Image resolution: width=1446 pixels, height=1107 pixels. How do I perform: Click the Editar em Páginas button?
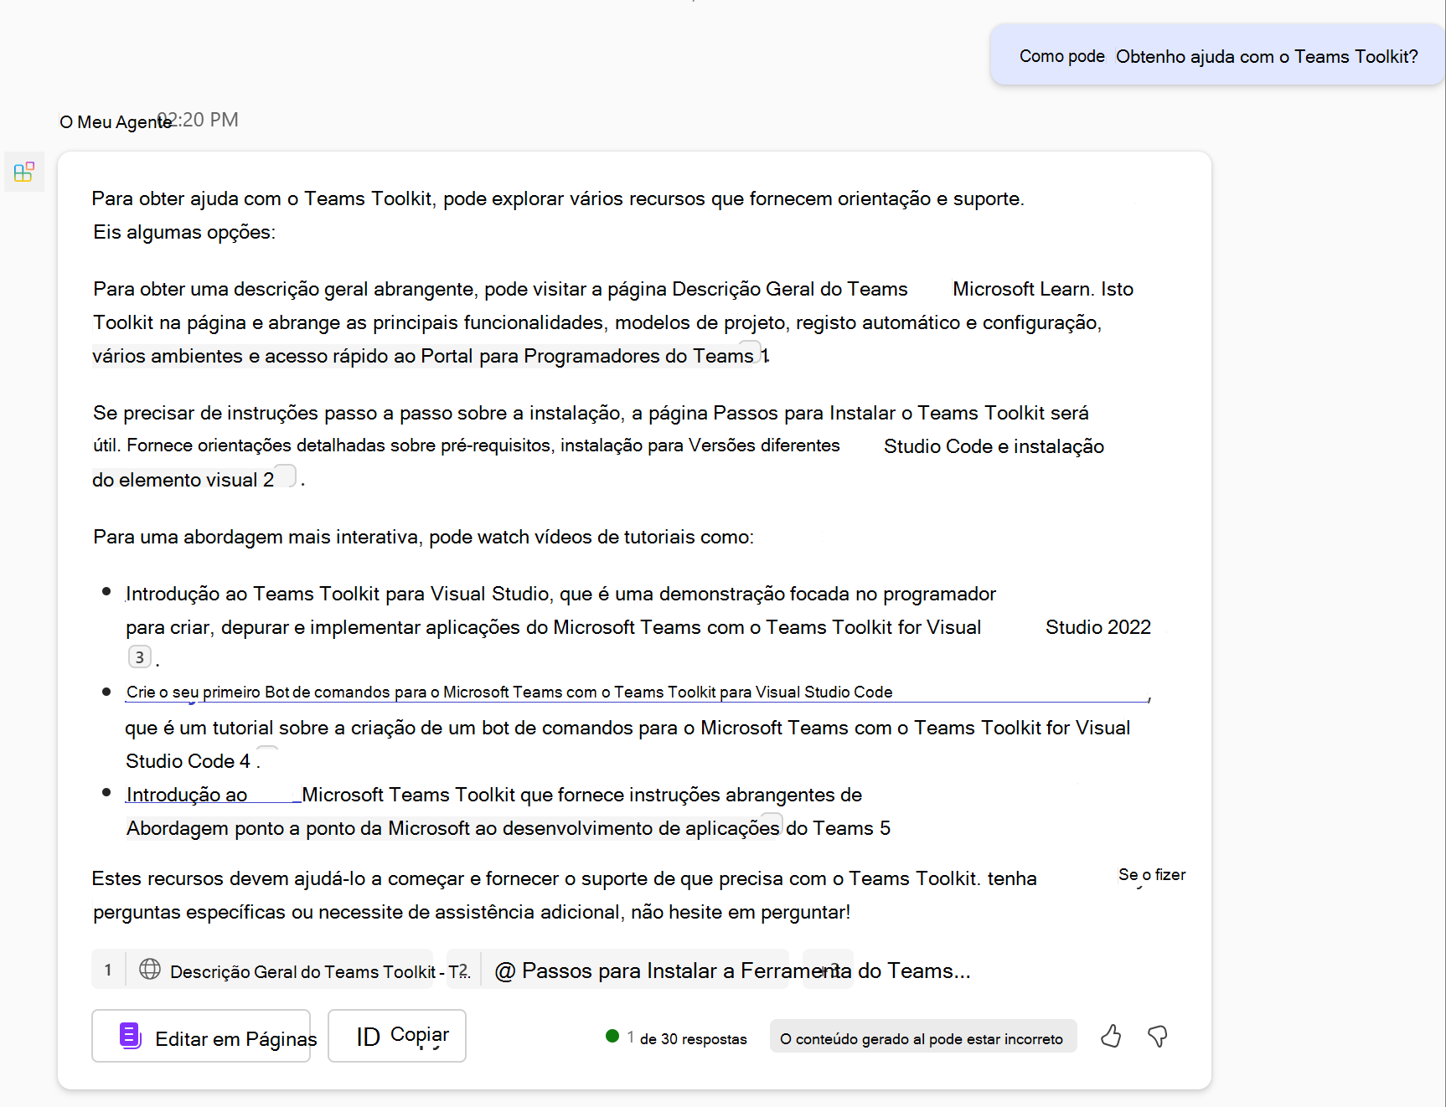(201, 1037)
